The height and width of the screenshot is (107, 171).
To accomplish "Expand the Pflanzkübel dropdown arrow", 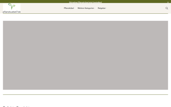I will 75,8.
